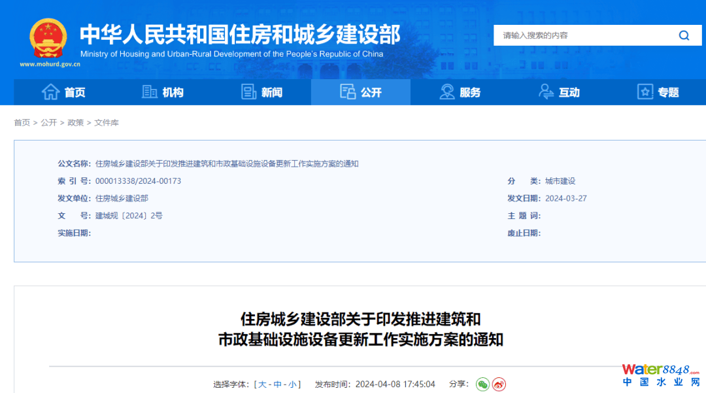Click the star icon for 专题
The image size is (706, 393).
coord(645,92)
